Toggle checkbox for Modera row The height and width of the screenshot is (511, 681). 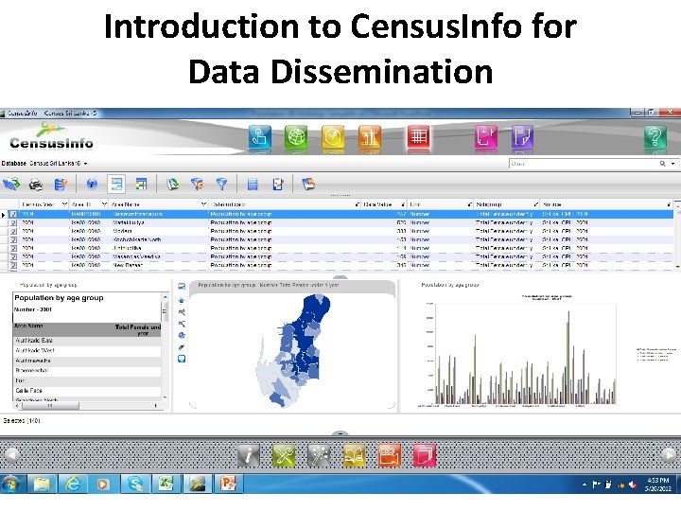point(13,231)
